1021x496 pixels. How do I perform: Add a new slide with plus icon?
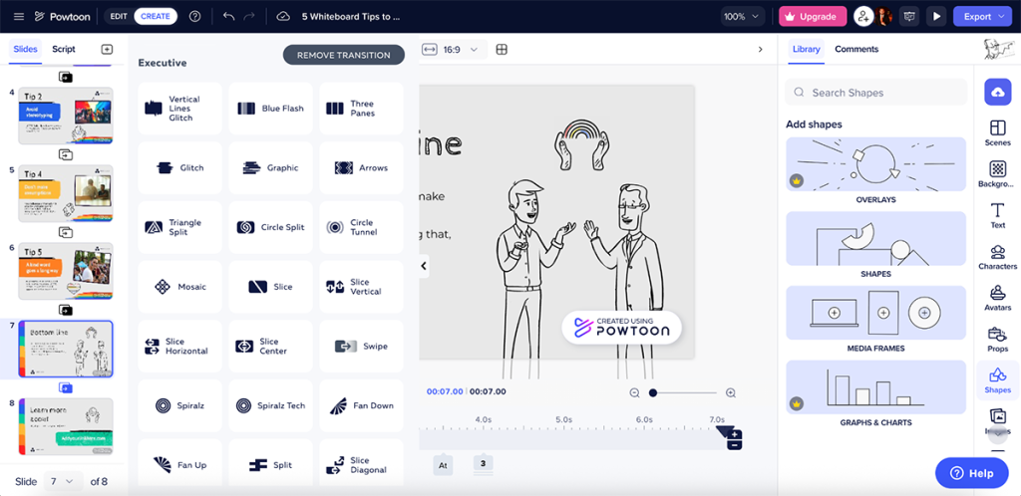coord(107,50)
